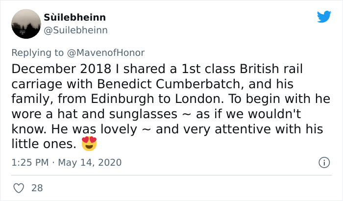Click the 1:25 PM timestamp

(29, 162)
